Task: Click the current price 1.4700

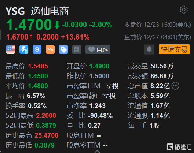Action: click(x=29, y=25)
